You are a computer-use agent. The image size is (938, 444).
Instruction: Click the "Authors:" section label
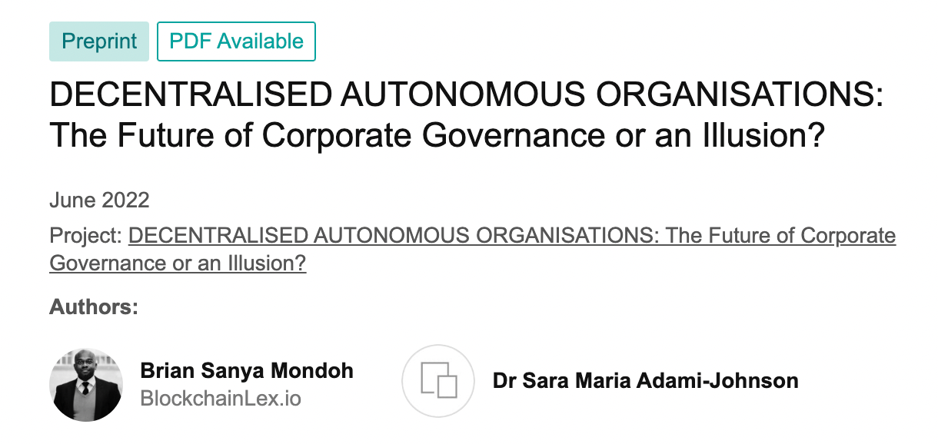(x=94, y=307)
